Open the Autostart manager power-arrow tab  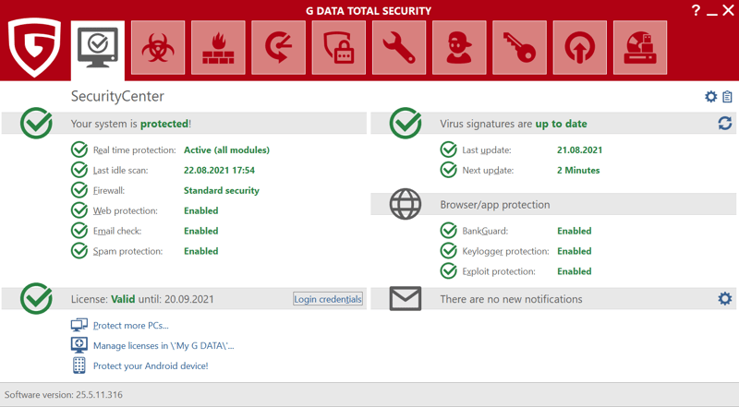(580, 48)
